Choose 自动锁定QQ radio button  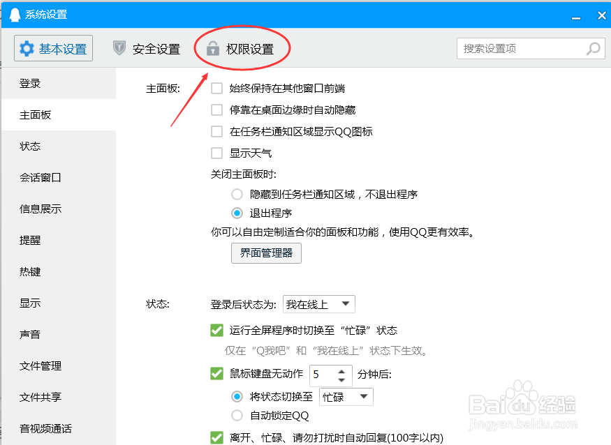pyautogui.click(x=237, y=415)
